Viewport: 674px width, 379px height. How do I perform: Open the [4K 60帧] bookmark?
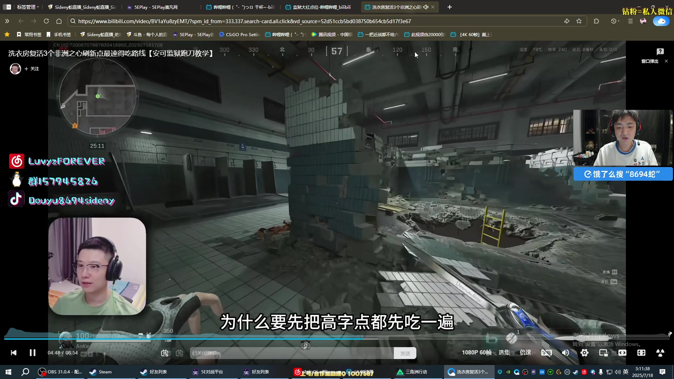471,34
